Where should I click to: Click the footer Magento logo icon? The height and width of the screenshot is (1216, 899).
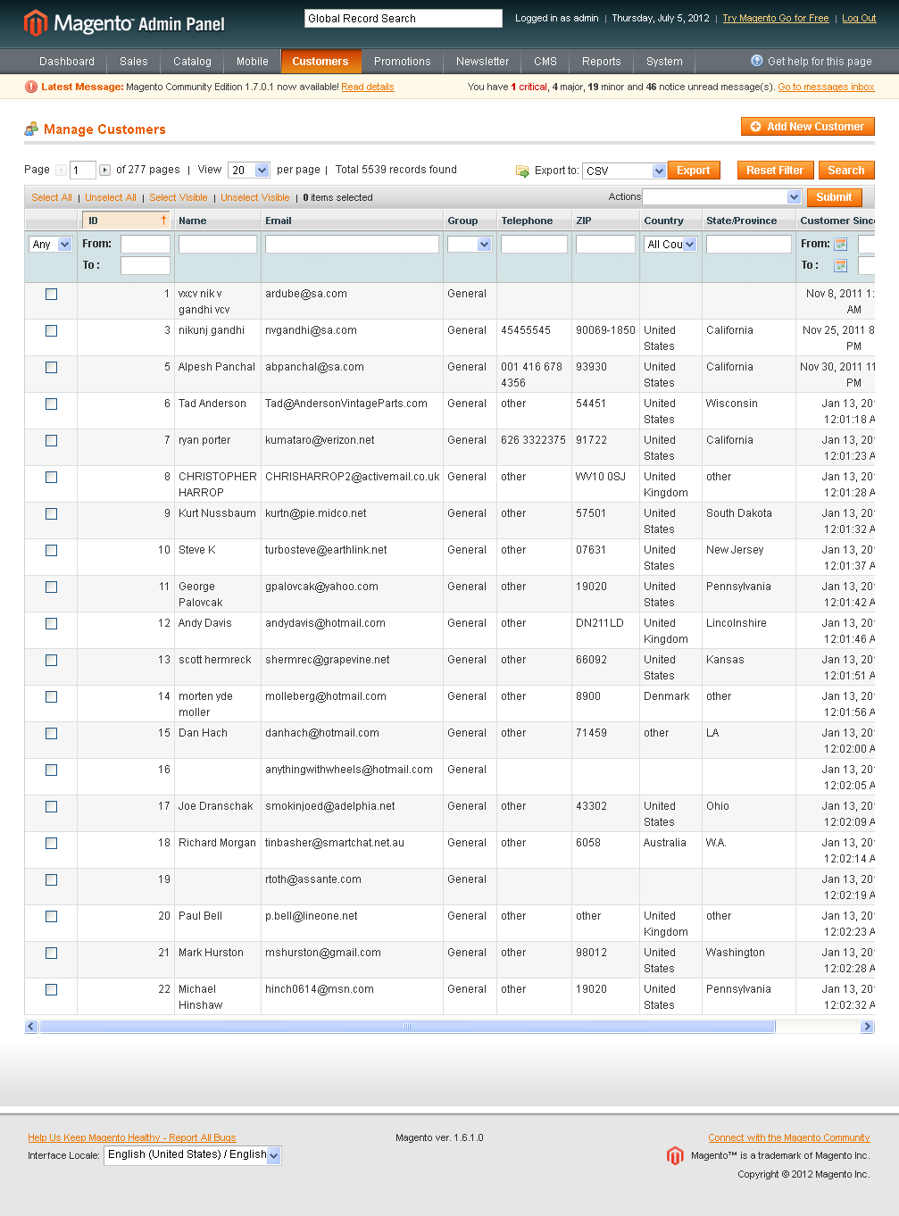coord(675,1155)
